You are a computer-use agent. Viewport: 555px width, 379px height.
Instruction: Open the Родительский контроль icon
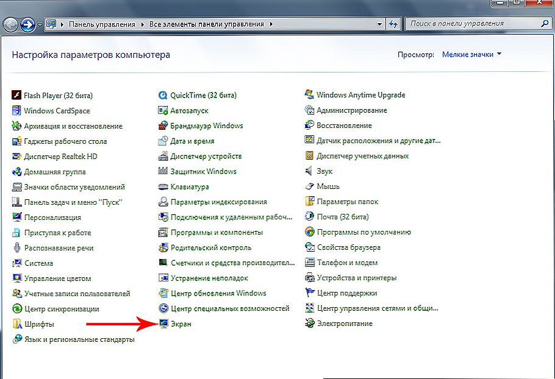[163, 248]
